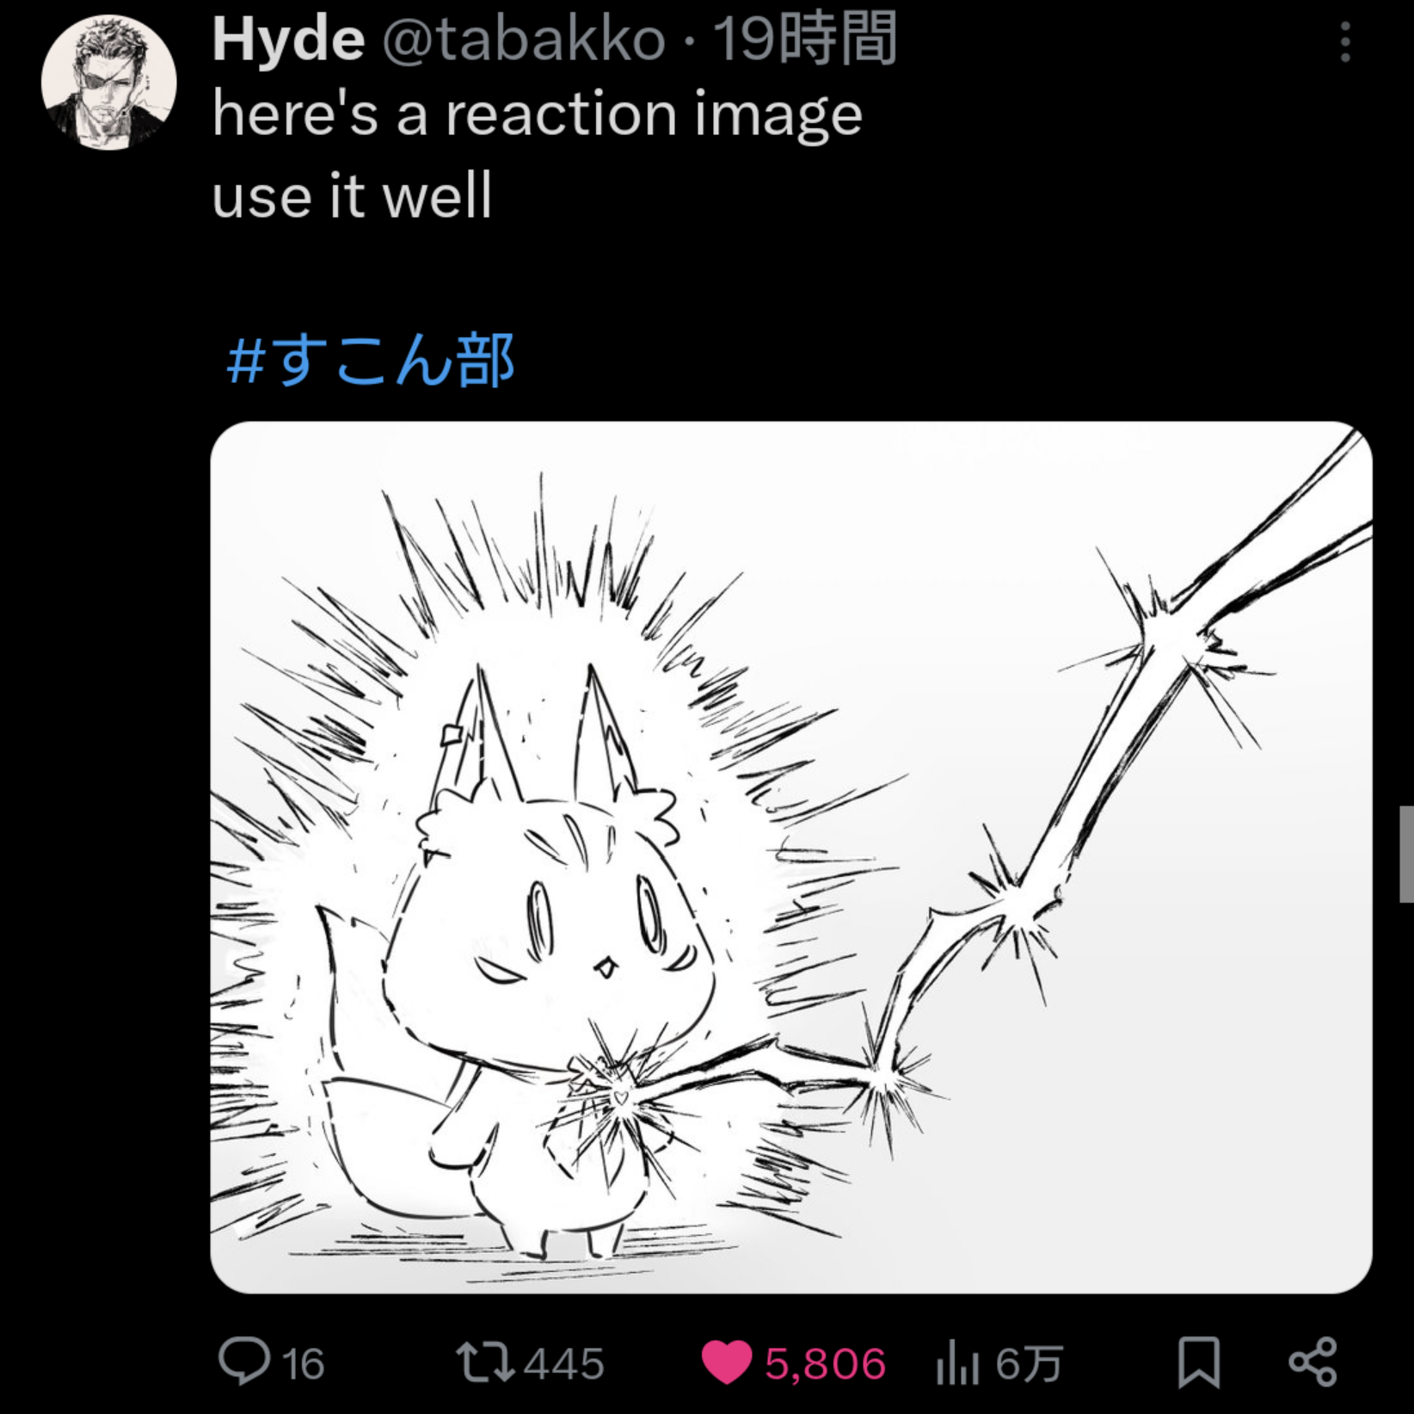Click the Hyde display name
The width and height of the screenshot is (1414, 1414).
point(288,40)
